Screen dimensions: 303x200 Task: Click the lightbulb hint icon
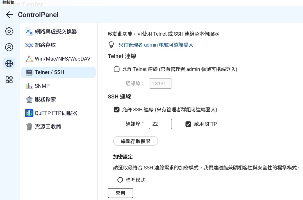(111, 45)
